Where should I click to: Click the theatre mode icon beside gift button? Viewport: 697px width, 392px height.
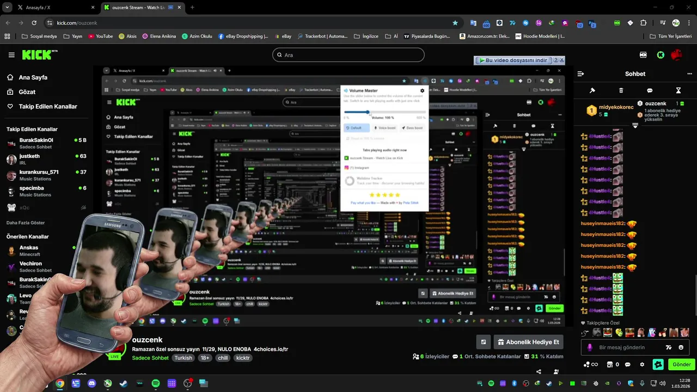[483, 342]
